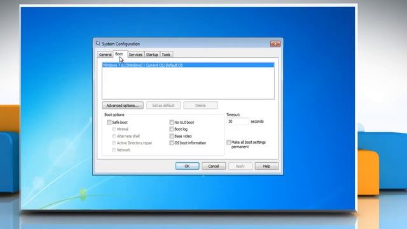The image size is (407, 229).
Task: Check Make all boot settings permanent
Action: pyautogui.click(x=228, y=142)
